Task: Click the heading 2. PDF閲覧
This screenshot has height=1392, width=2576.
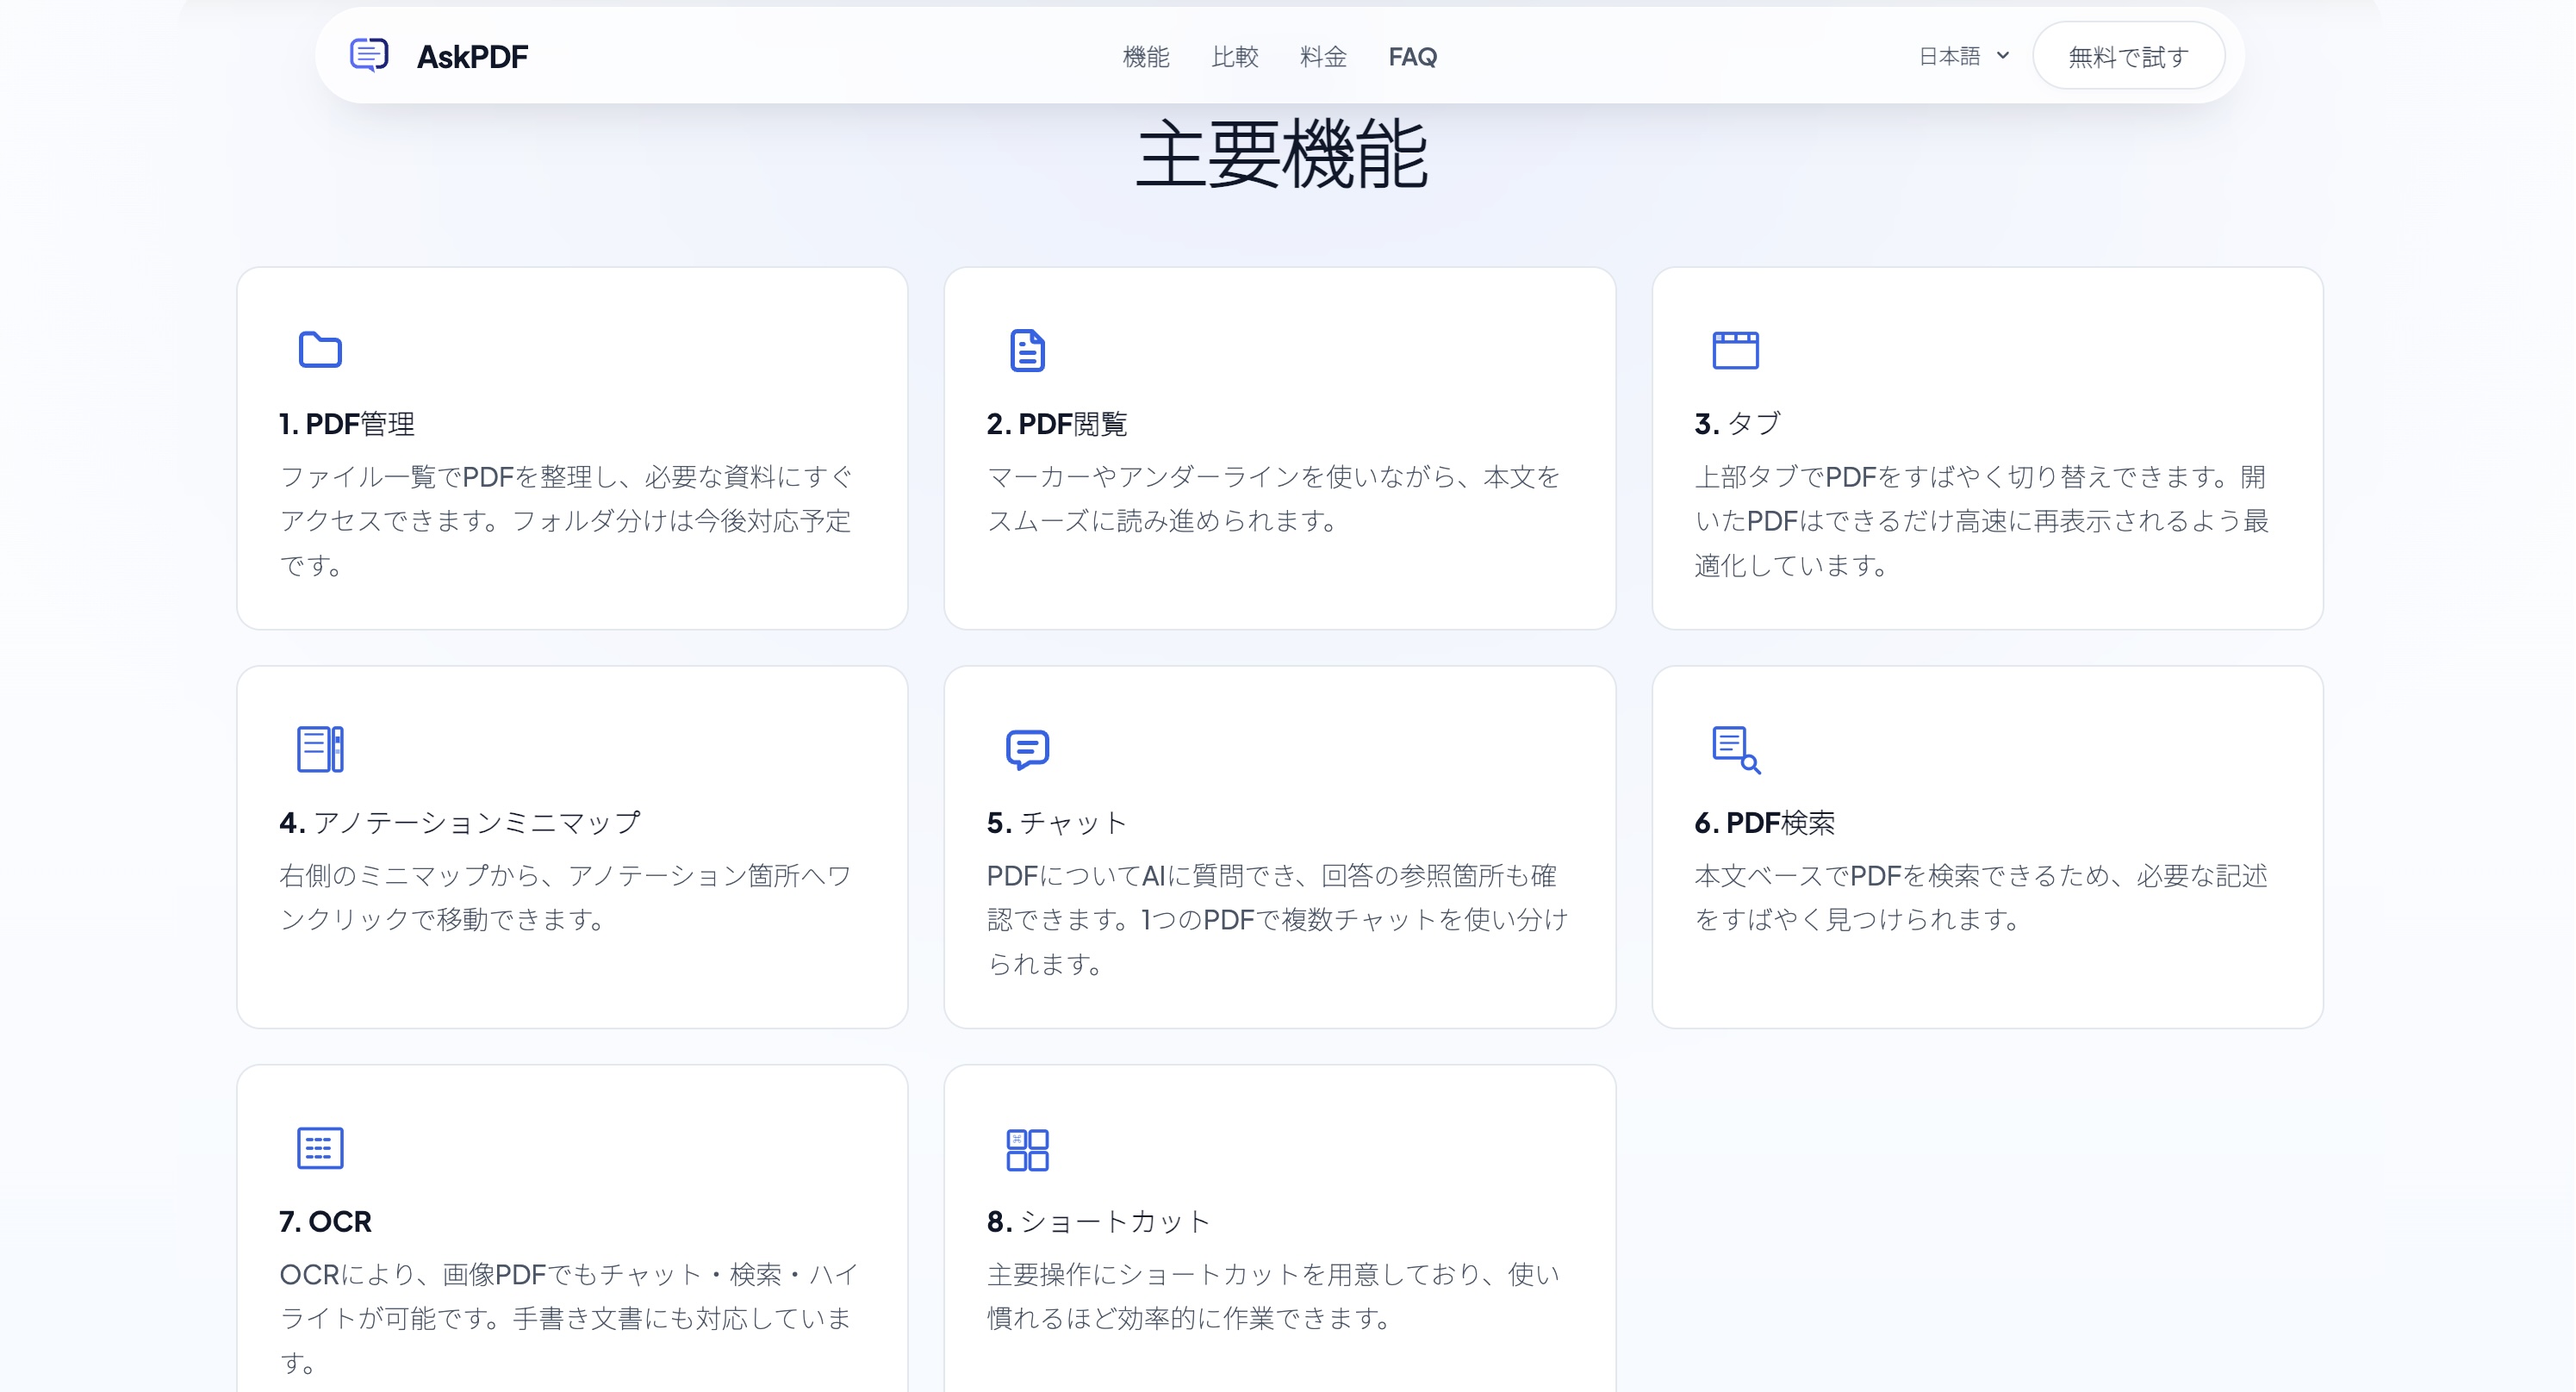Action: [1056, 424]
